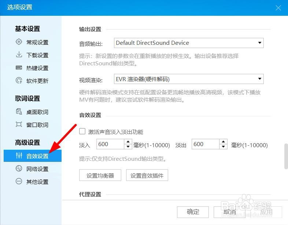Select the highlighted 音效设置 entry
The height and width of the screenshot is (225, 288).
click(33, 156)
